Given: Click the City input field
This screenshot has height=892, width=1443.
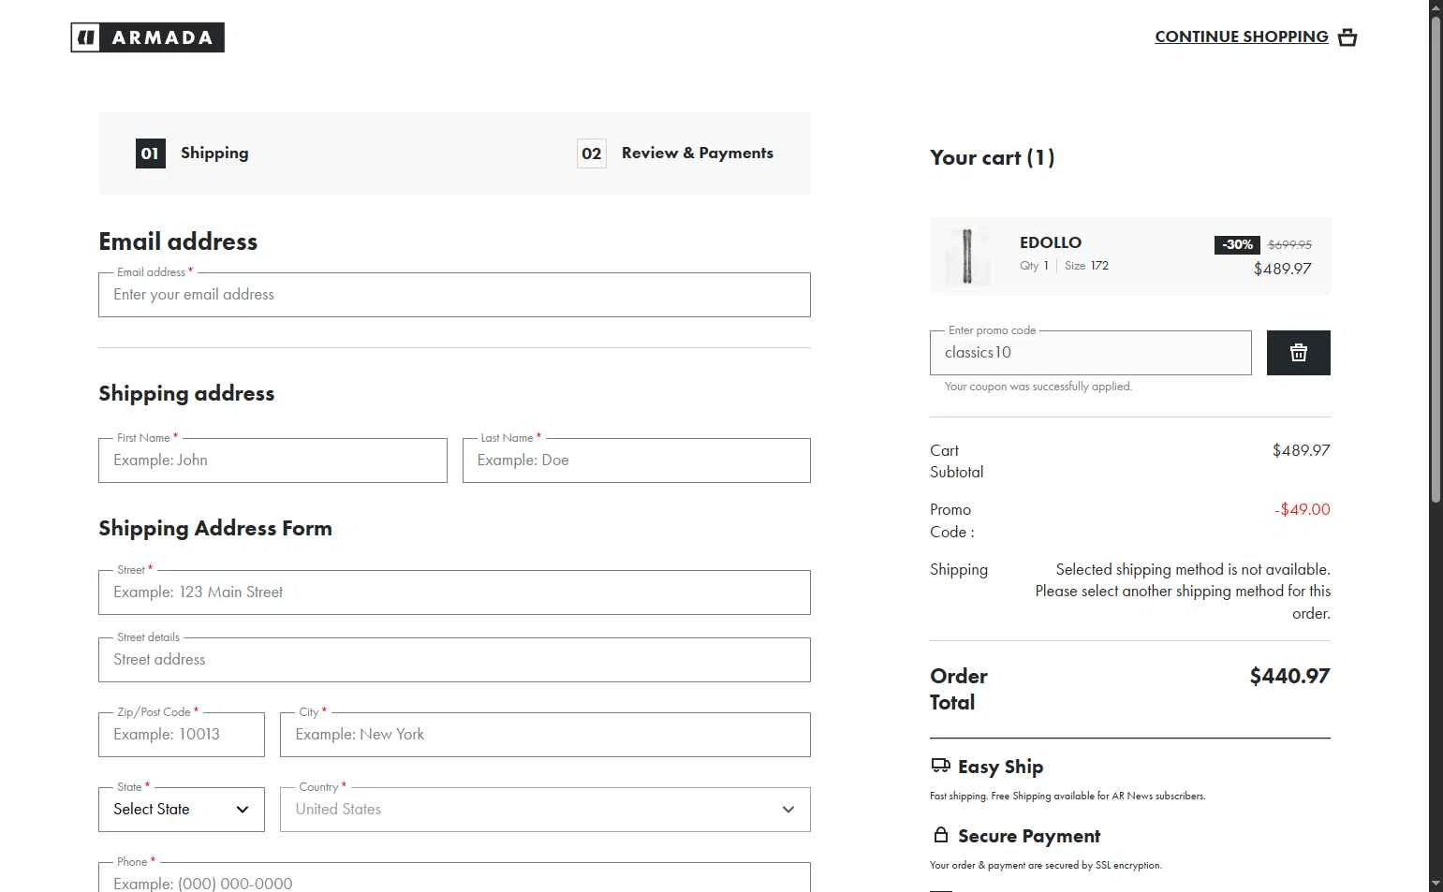Looking at the screenshot, I should click(x=545, y=735).
